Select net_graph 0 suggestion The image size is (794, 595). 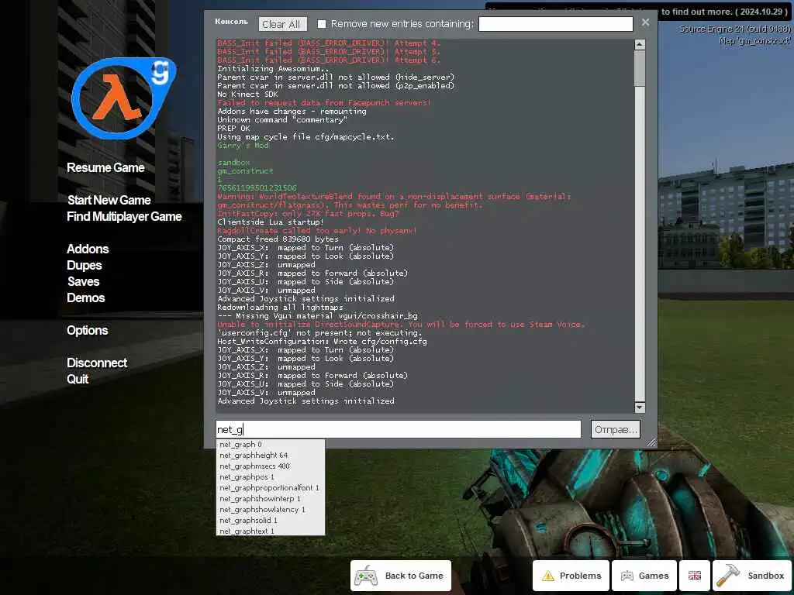271,444
